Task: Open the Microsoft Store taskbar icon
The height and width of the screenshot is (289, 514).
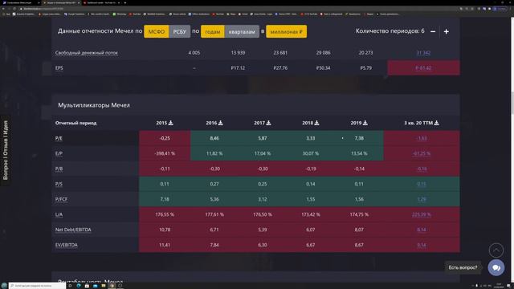Action: pyautogui.click(x=87, y=286)
